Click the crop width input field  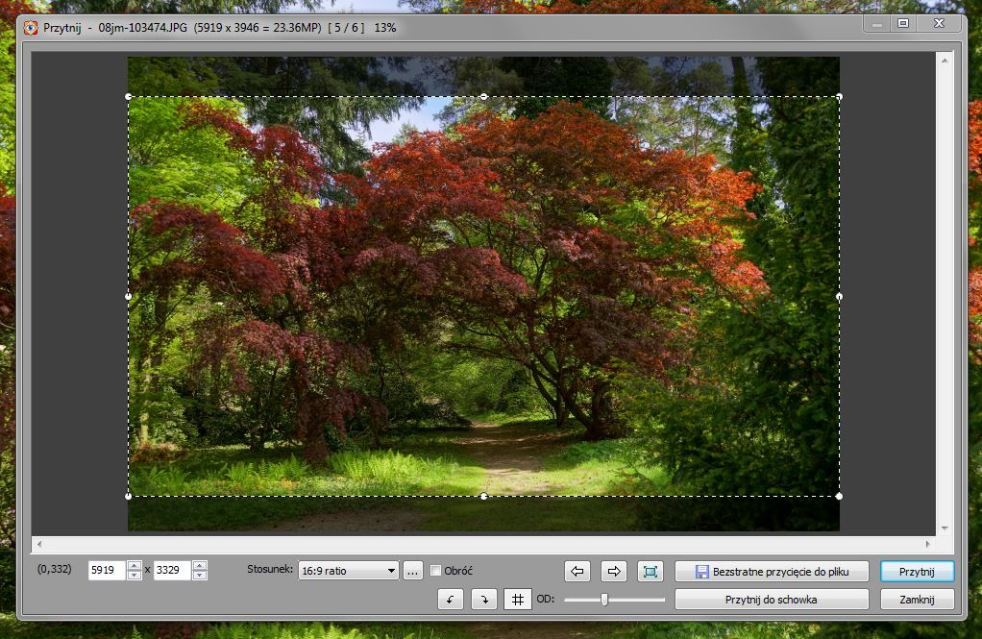point(107,571)
